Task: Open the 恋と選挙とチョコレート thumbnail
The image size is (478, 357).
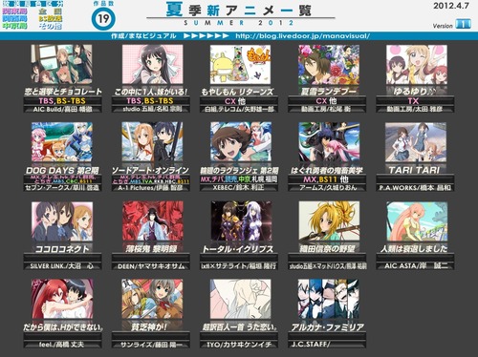Action: pyautogui.click(x=61, y=64)
